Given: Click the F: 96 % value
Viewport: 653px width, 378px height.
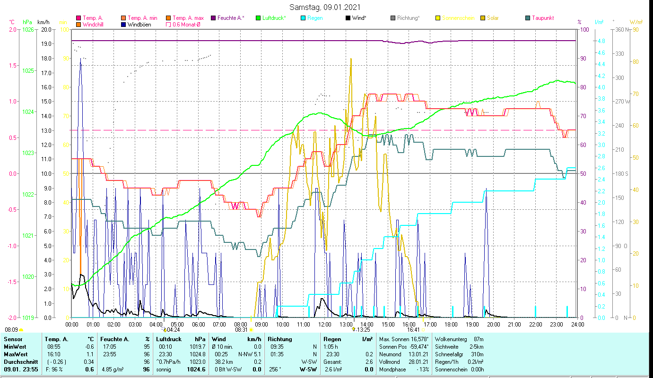Looking at the screenshot, I should [x=55, y=369].
